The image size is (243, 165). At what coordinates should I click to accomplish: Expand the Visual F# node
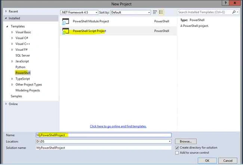[x=12, y=50]
